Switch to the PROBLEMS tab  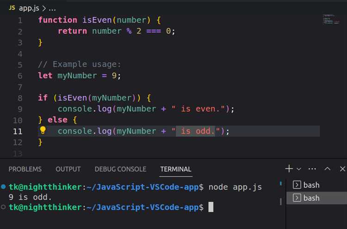click(x=25, y=169)
